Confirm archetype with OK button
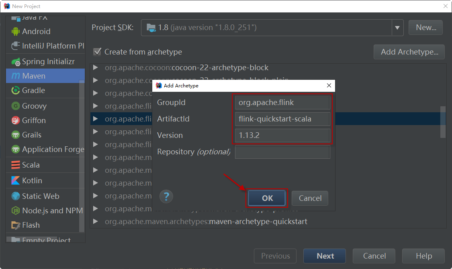Image resolution: width=452 pixels, height=269 pixels. coord(267,198)
